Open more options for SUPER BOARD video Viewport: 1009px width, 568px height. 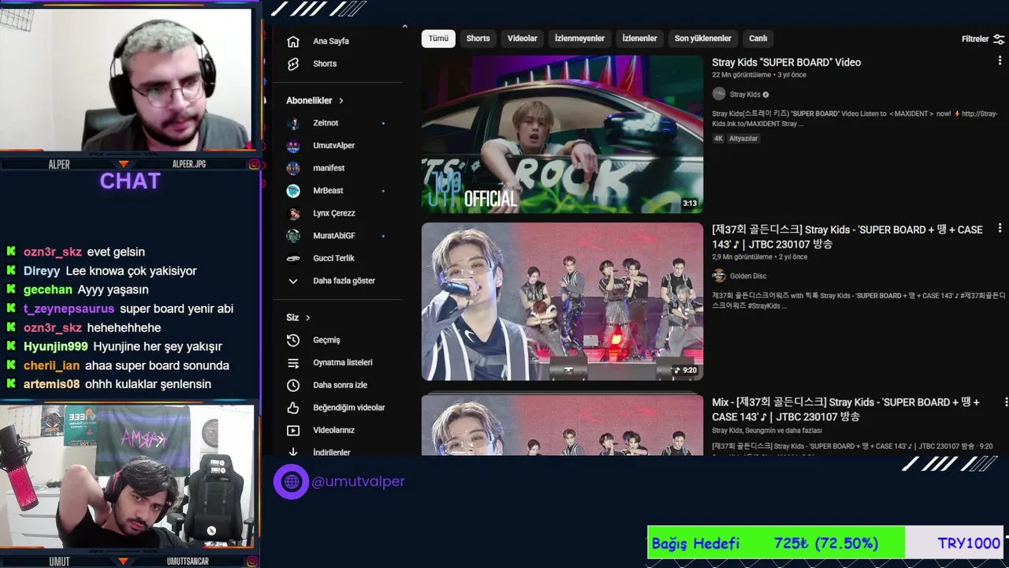1000,61
